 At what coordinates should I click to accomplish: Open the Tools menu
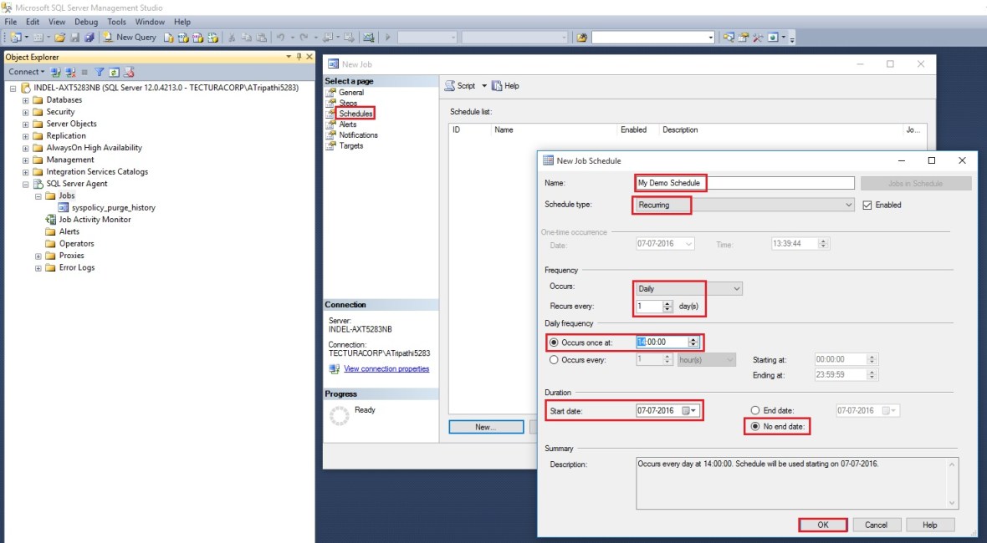116,22
